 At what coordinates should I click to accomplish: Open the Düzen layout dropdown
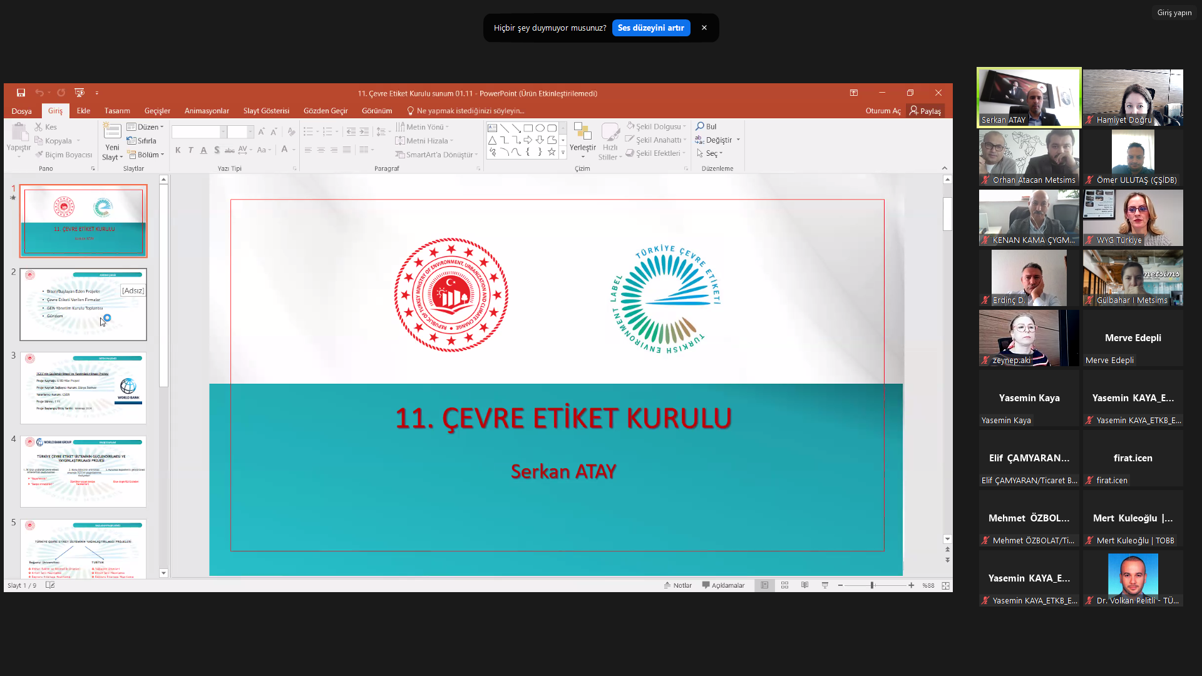(x=145, y=127)
